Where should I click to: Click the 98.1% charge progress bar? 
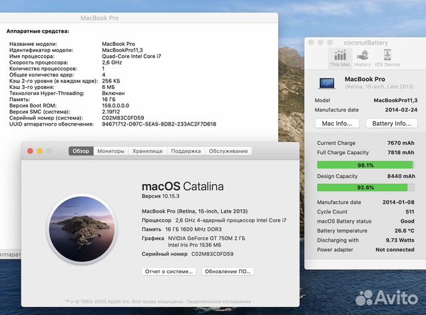tap(365, 165)
